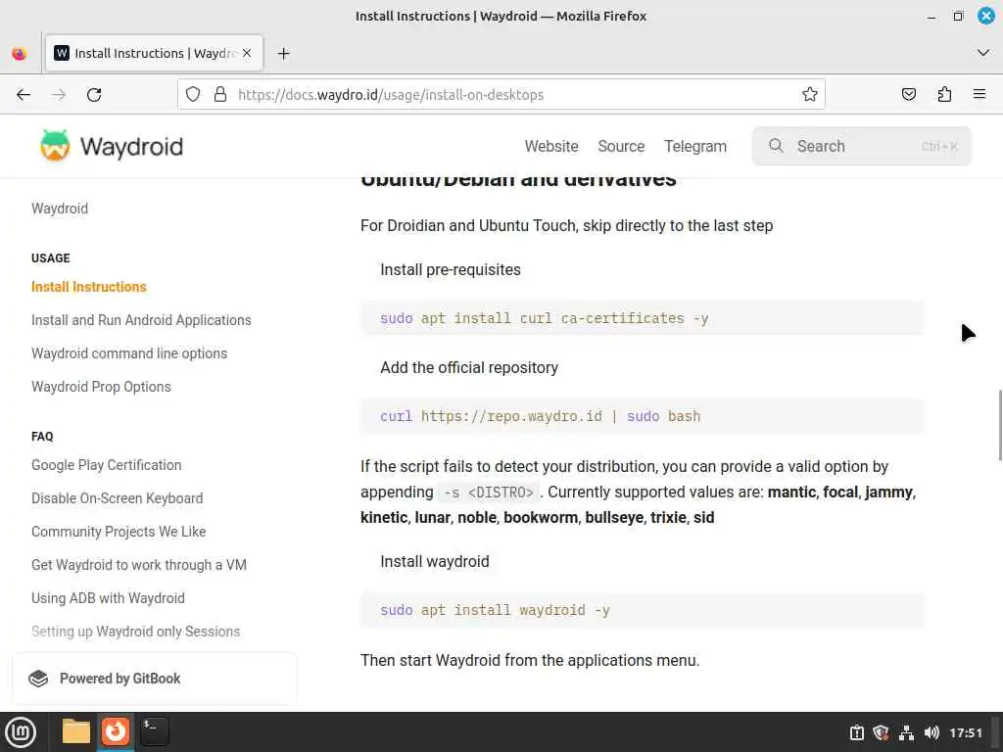This screenshot has width=1003, height=752.
Task: Click the Waydroid logo in header
Action: [112, 147]
